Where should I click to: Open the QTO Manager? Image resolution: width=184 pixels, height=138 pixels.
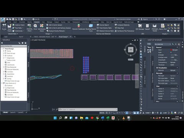(x=140, y=27)
